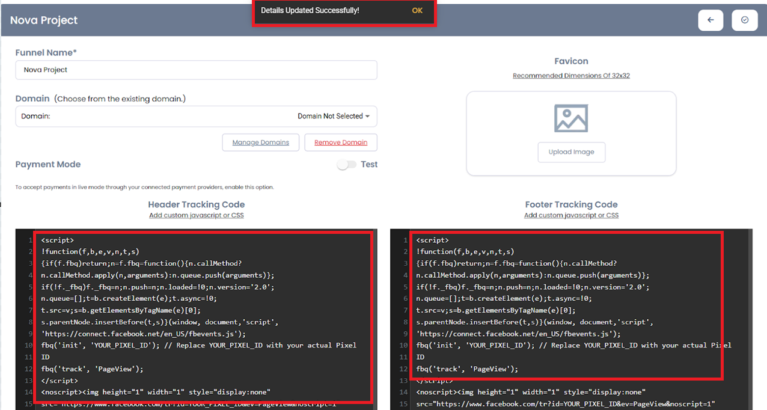The height and width of the screenshot is (410, 767).
Task: Dismiss notification by clicking OK
Action: coord(417,11)
